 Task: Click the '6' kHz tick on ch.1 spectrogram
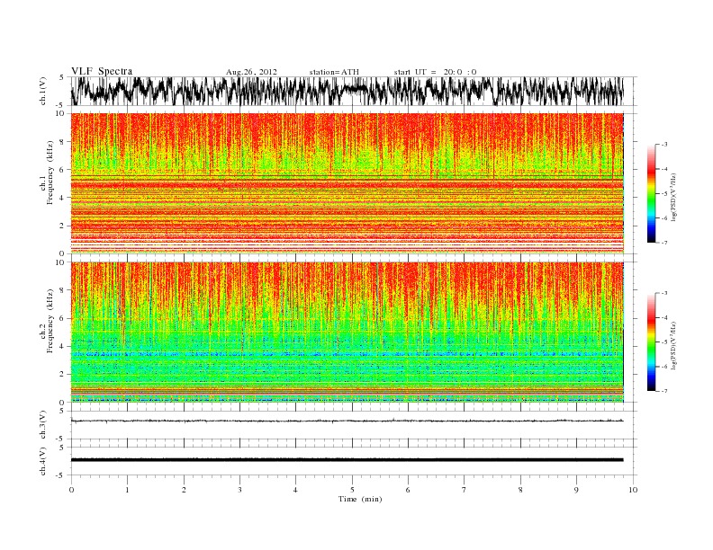pyautogui.click(x=62, y=170)
